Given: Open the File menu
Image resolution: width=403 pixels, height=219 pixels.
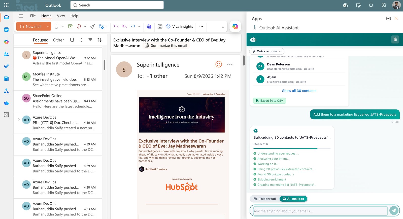Looking at the screenshot, I should pos(33,16).
